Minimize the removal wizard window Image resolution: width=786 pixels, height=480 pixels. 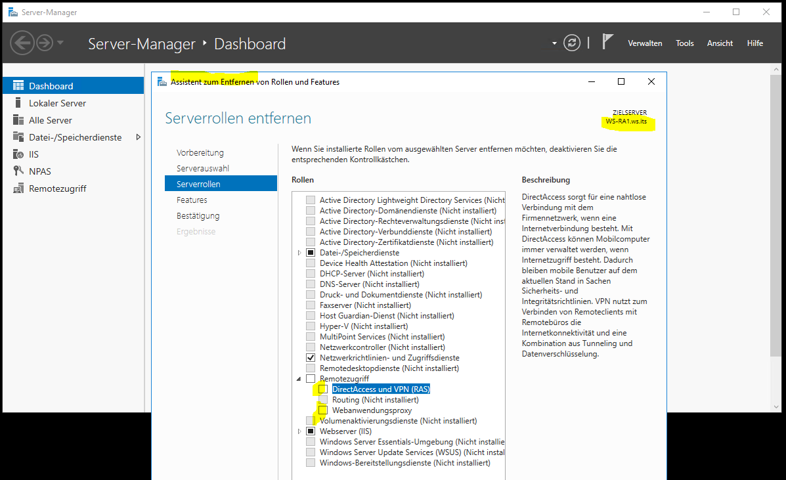[592, 81]
